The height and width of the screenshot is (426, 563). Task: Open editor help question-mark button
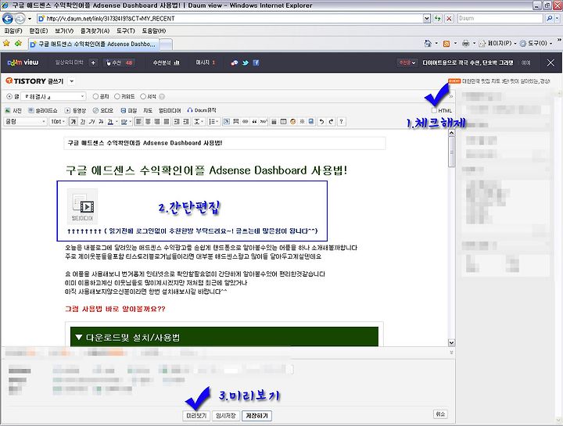coord(341,122)
